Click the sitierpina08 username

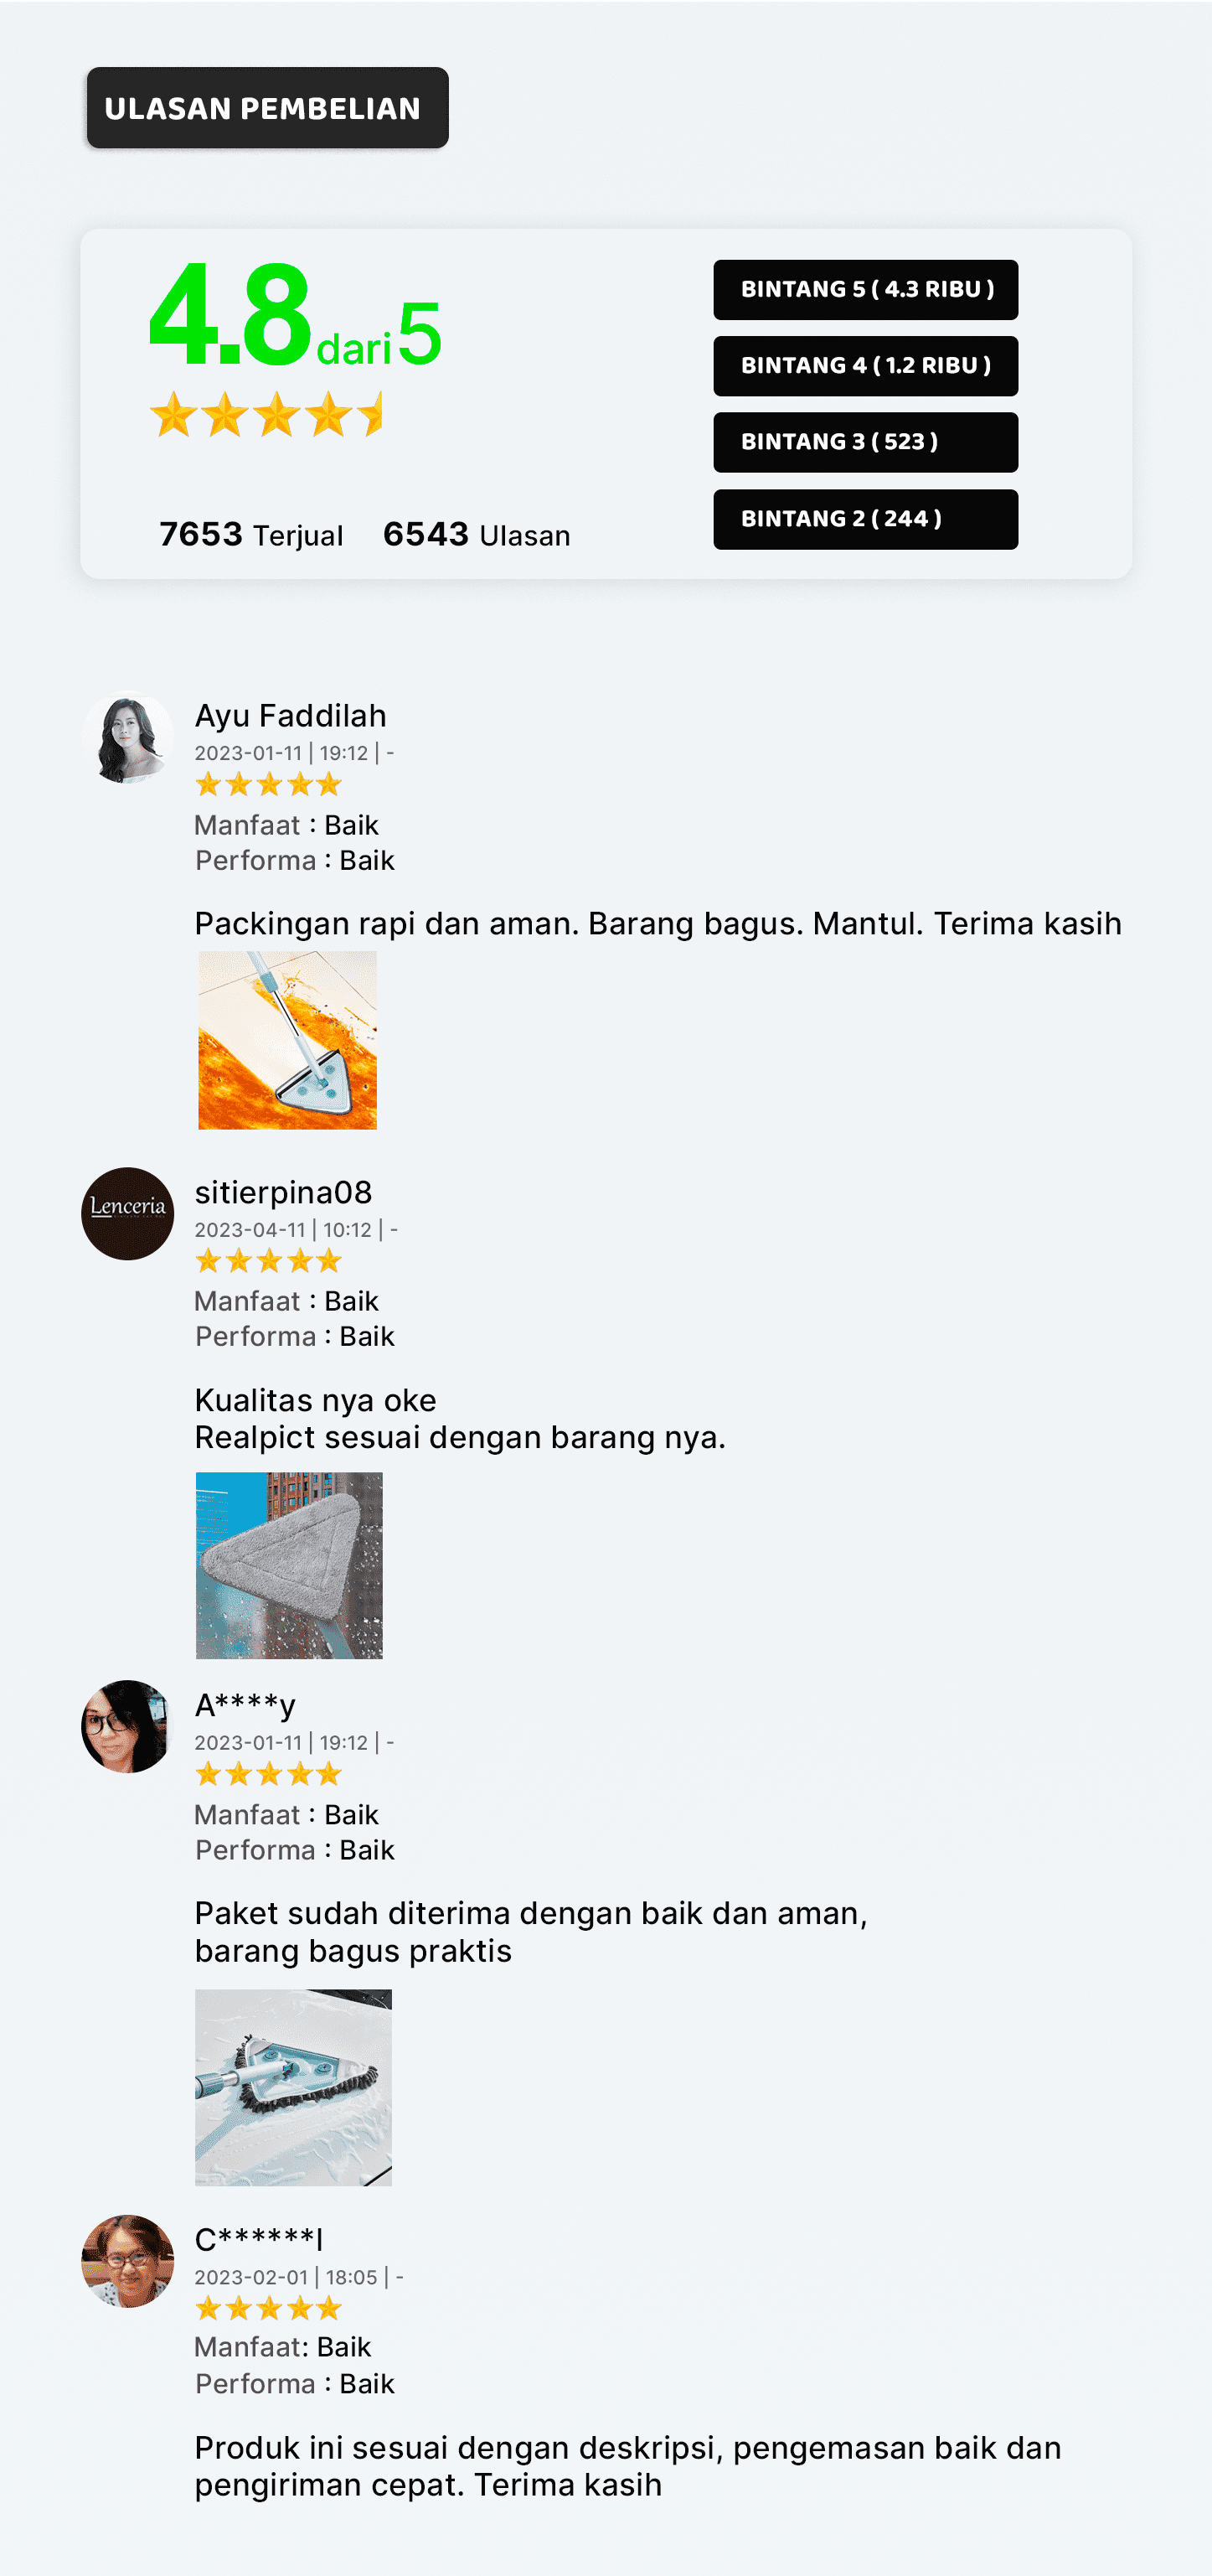[283, 1192]
